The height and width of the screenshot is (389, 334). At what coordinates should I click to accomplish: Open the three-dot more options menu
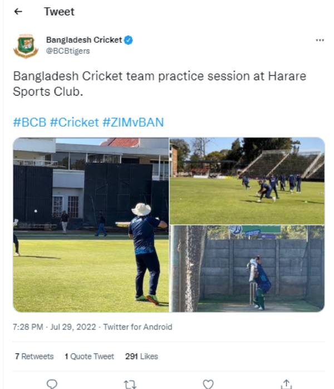tap(320, 41)
